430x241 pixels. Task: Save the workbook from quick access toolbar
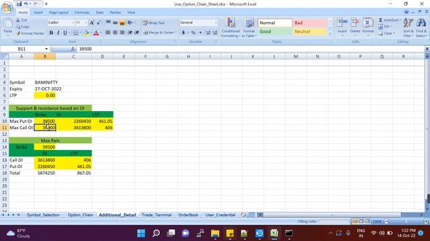(x=19, y=4)
